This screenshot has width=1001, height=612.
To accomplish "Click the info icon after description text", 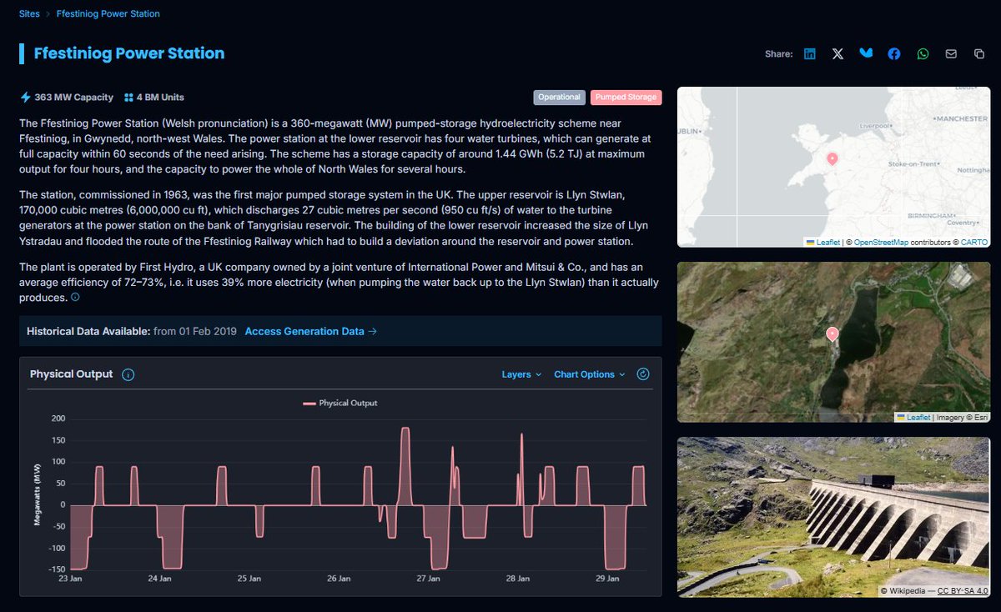I will (x=75, y=298).
